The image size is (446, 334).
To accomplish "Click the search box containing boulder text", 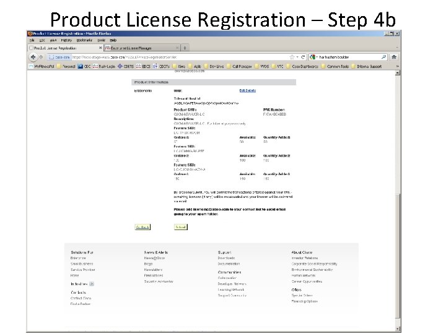I will [x=349, y=57].
